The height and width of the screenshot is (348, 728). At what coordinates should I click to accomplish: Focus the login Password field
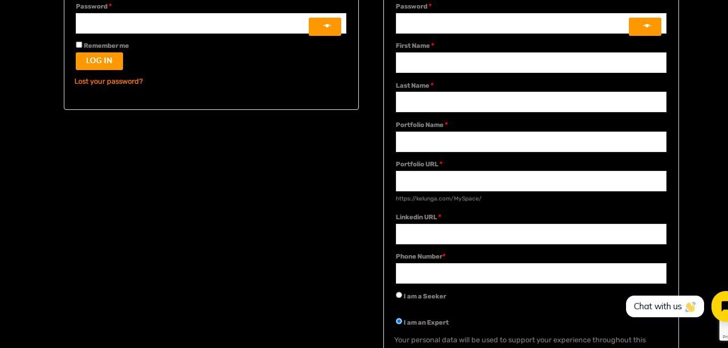[191, 23]
